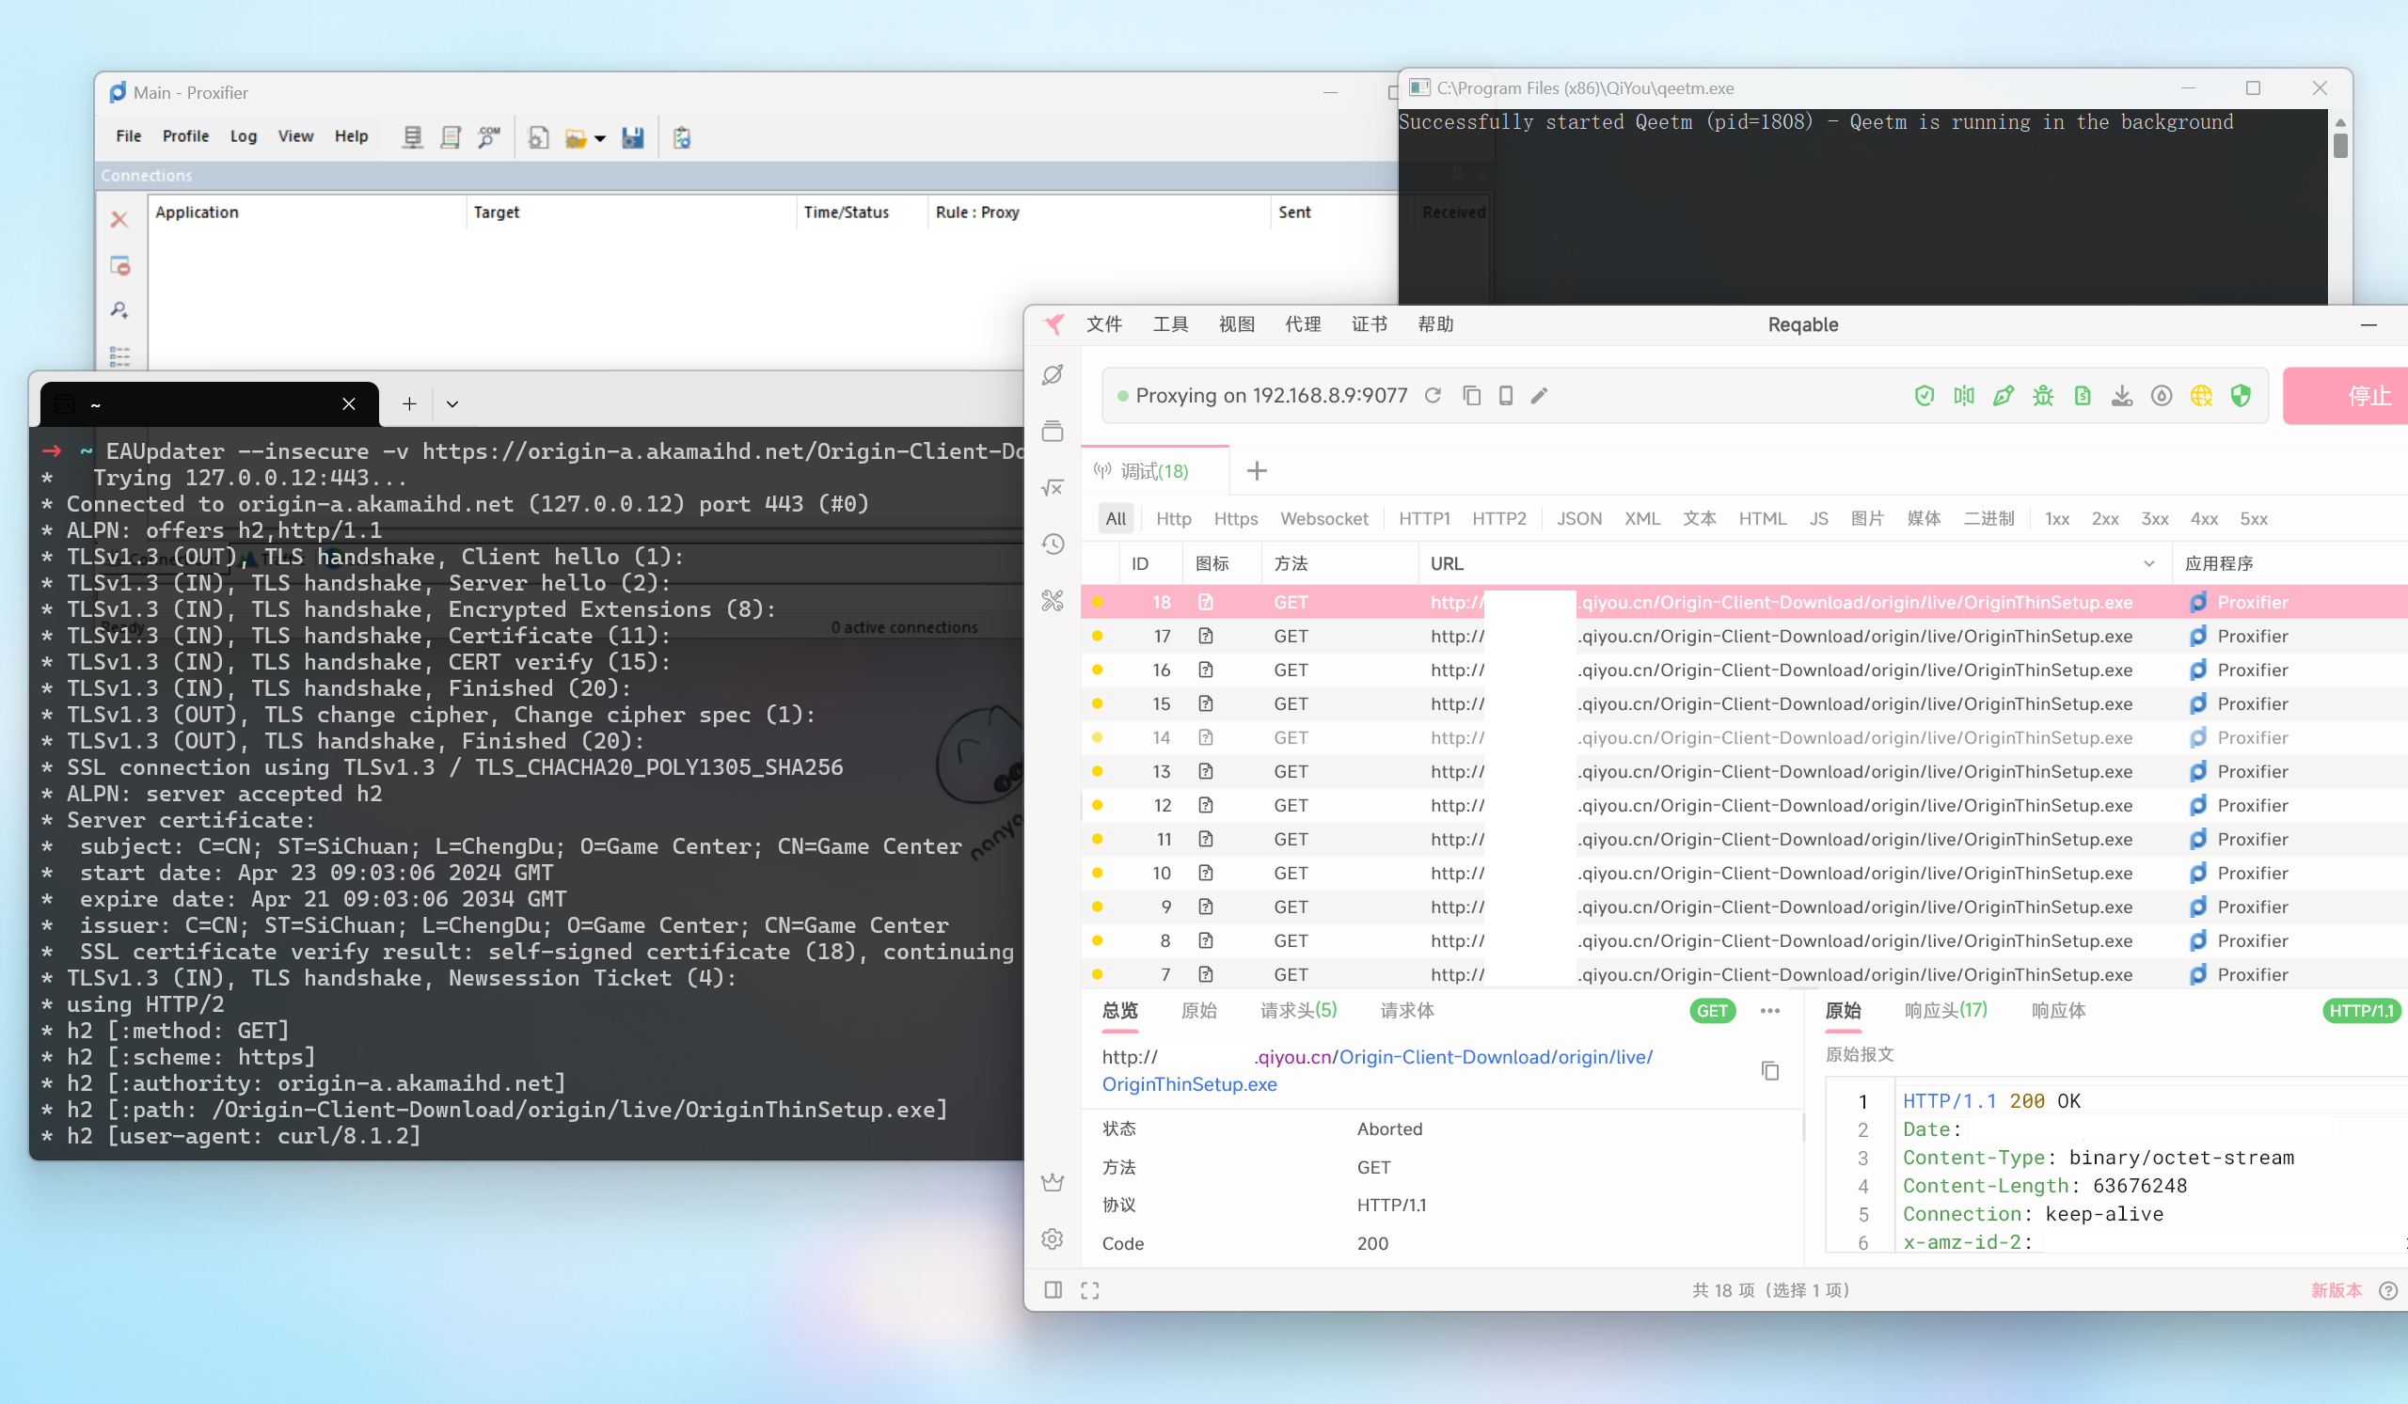Select request row with ID 13
The height and width of the screenshot is (1404, 2408).
[1160, 771]
